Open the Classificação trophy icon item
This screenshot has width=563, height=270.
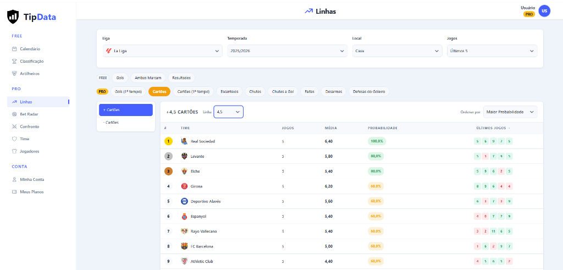(14, 62)
